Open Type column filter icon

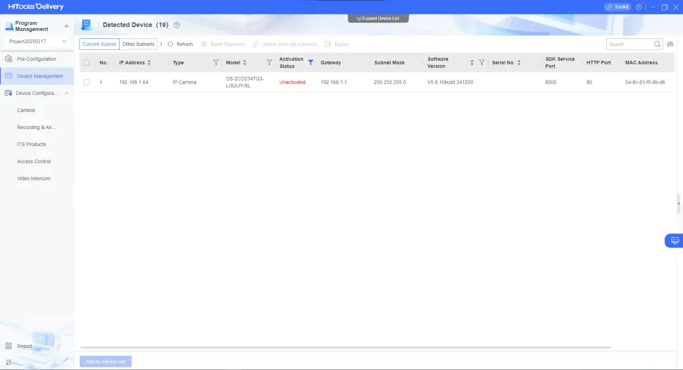[216, 62]
